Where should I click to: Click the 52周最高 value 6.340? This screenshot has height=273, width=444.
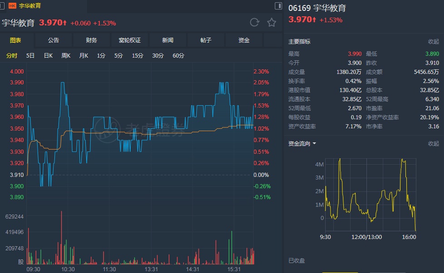click(432, 99)
